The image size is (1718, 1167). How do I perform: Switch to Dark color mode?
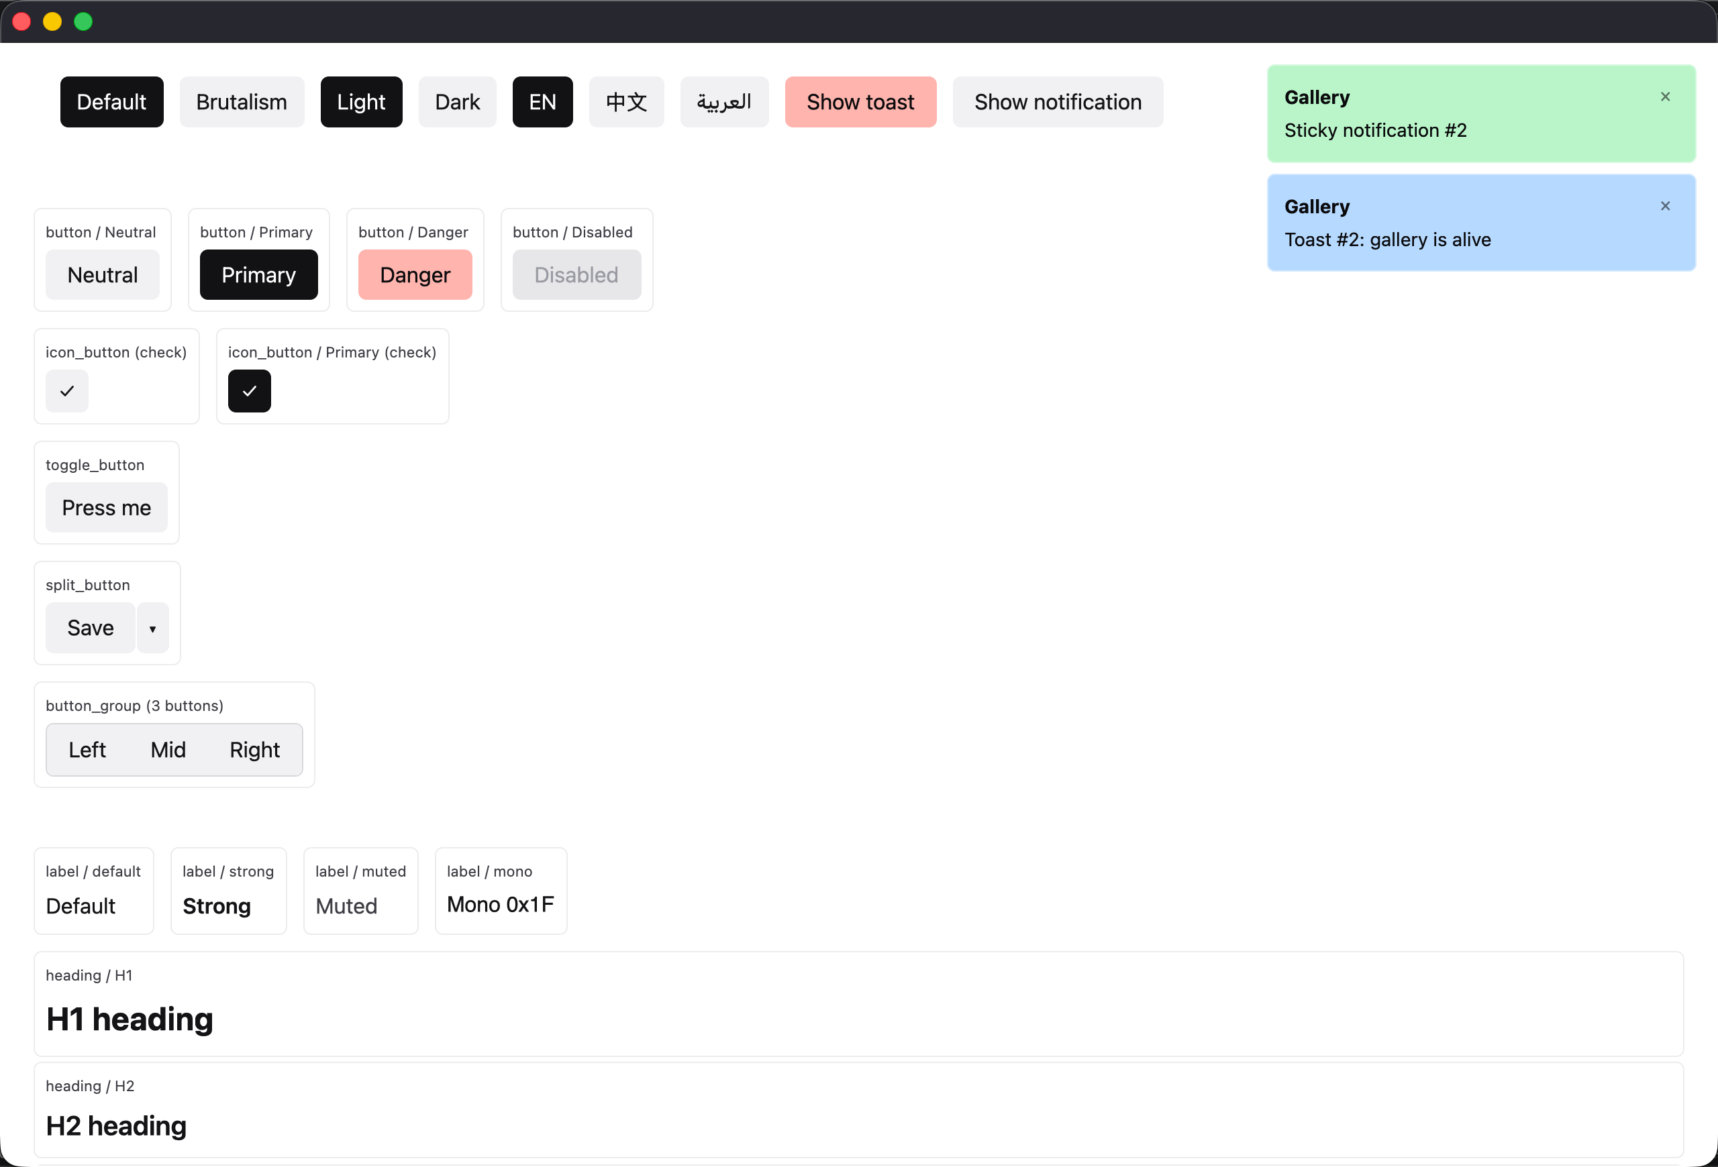[x=458, y=102]
